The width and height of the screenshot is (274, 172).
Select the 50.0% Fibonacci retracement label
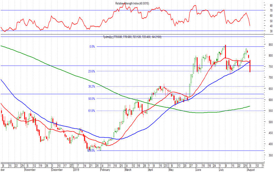pos(91,99)
